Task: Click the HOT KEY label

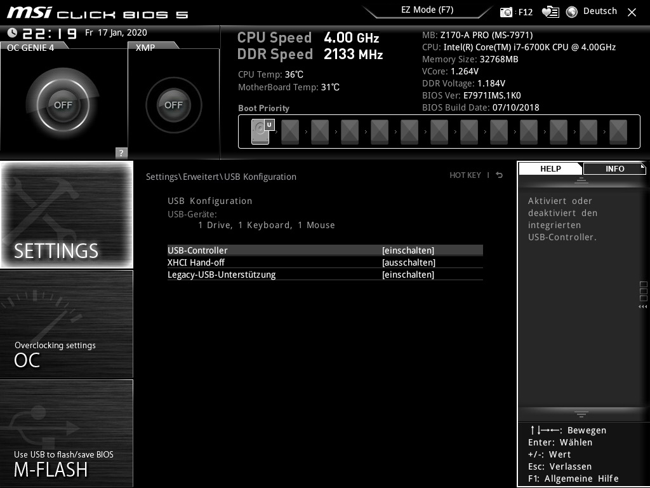Action: [465, 175]
